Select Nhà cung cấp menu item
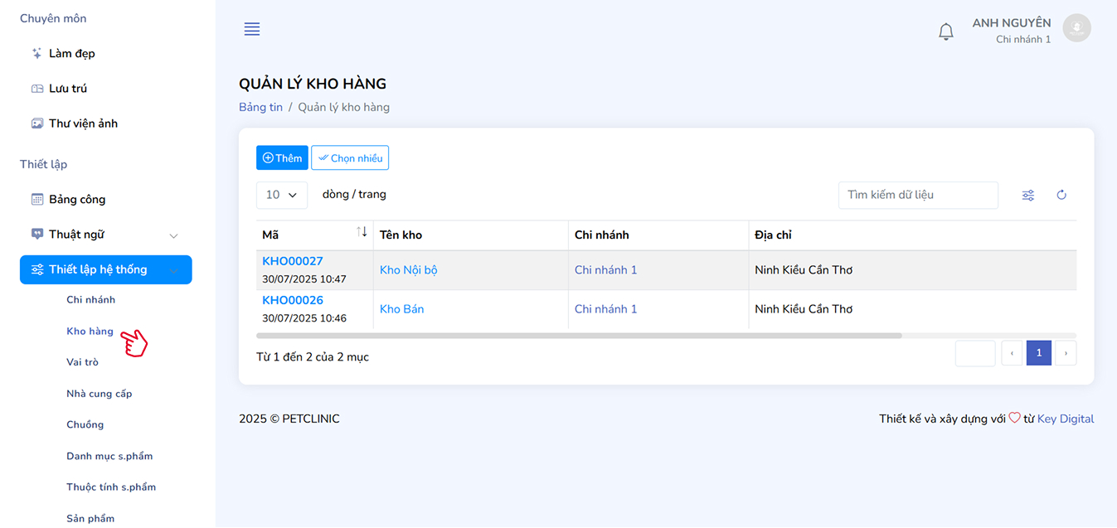 coord(99,394)
